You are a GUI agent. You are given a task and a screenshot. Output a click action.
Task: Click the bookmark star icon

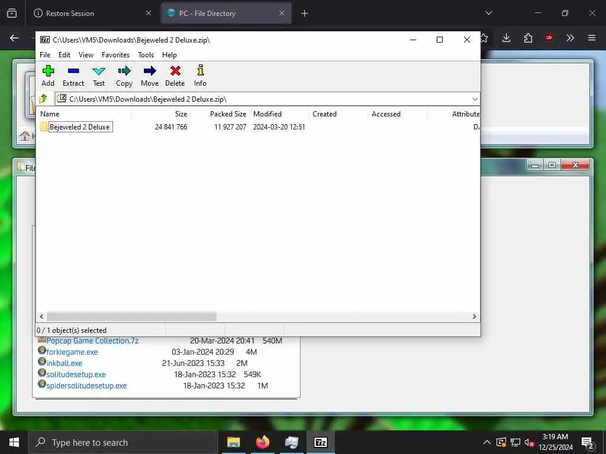(484, 38)
